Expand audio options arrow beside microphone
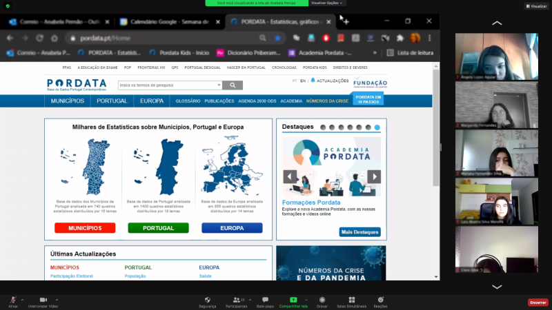This screenshot has height=310, width=552. pyautogui.click(x=23, y=300)
